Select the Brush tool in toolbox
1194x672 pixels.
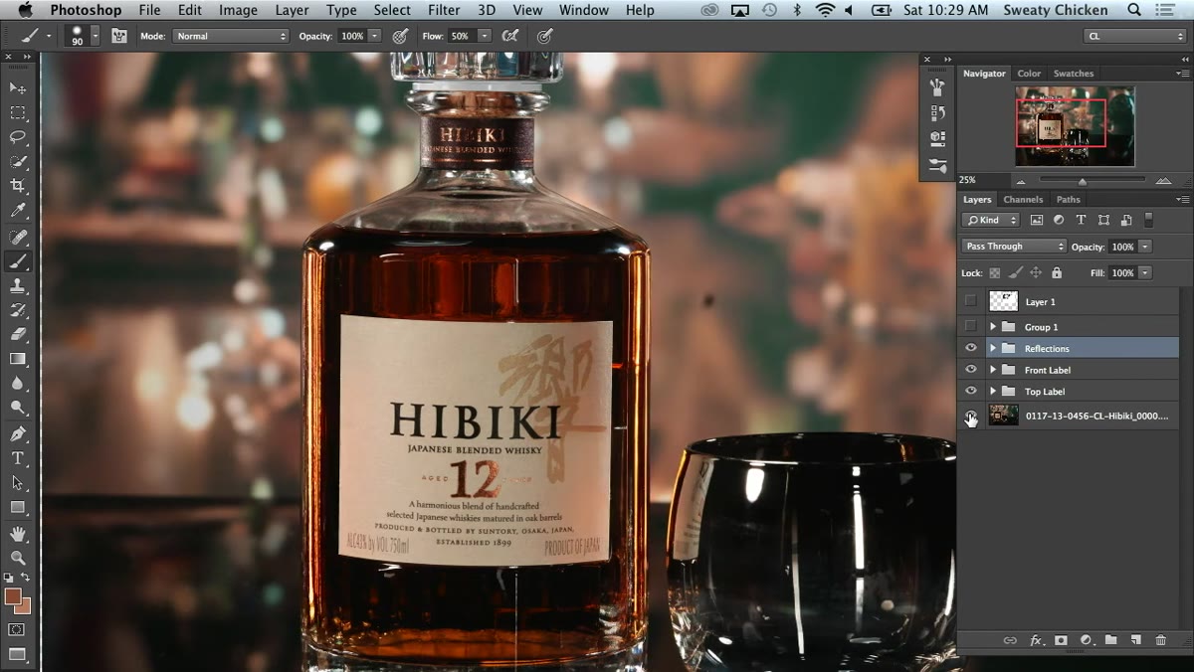(x=18, y=261)
